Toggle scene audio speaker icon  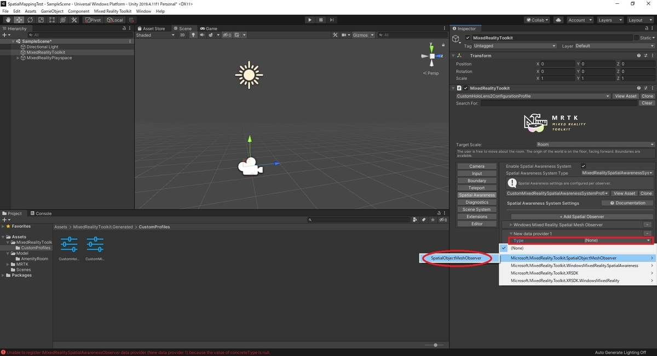coord(201,35)
